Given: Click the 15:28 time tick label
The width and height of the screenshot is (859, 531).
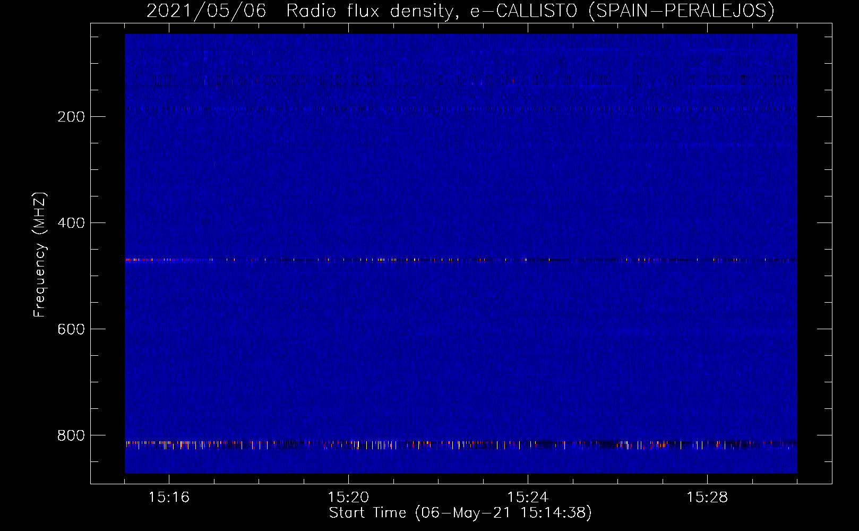Looking at the screenshot, I should 707,497.
